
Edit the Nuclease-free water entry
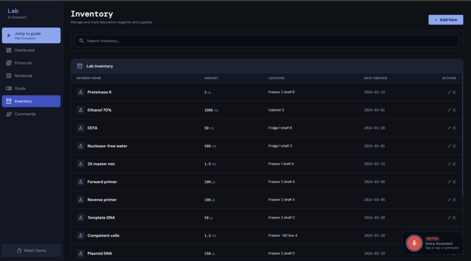pyautogui.click(x=449, y=146)
